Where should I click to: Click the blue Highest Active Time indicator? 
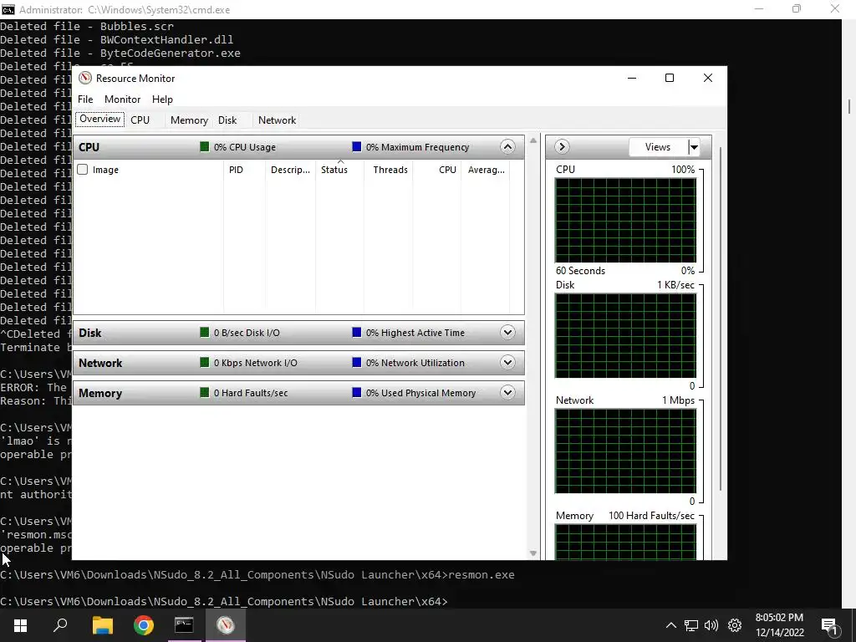pos(356,333)
